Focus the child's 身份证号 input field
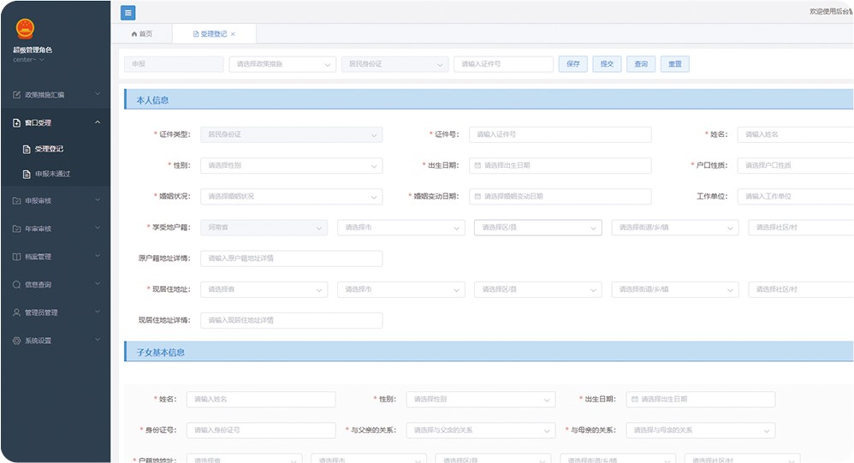854x463 pixels. (261, 430)
